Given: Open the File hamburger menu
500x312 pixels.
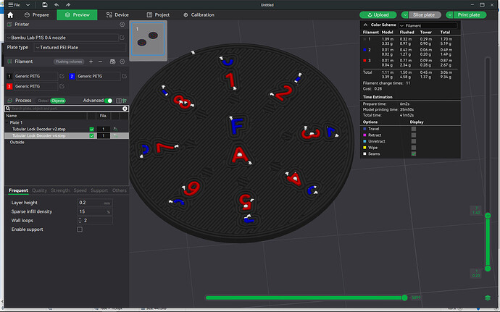Looking at the screenshot, I should point(14,5).
